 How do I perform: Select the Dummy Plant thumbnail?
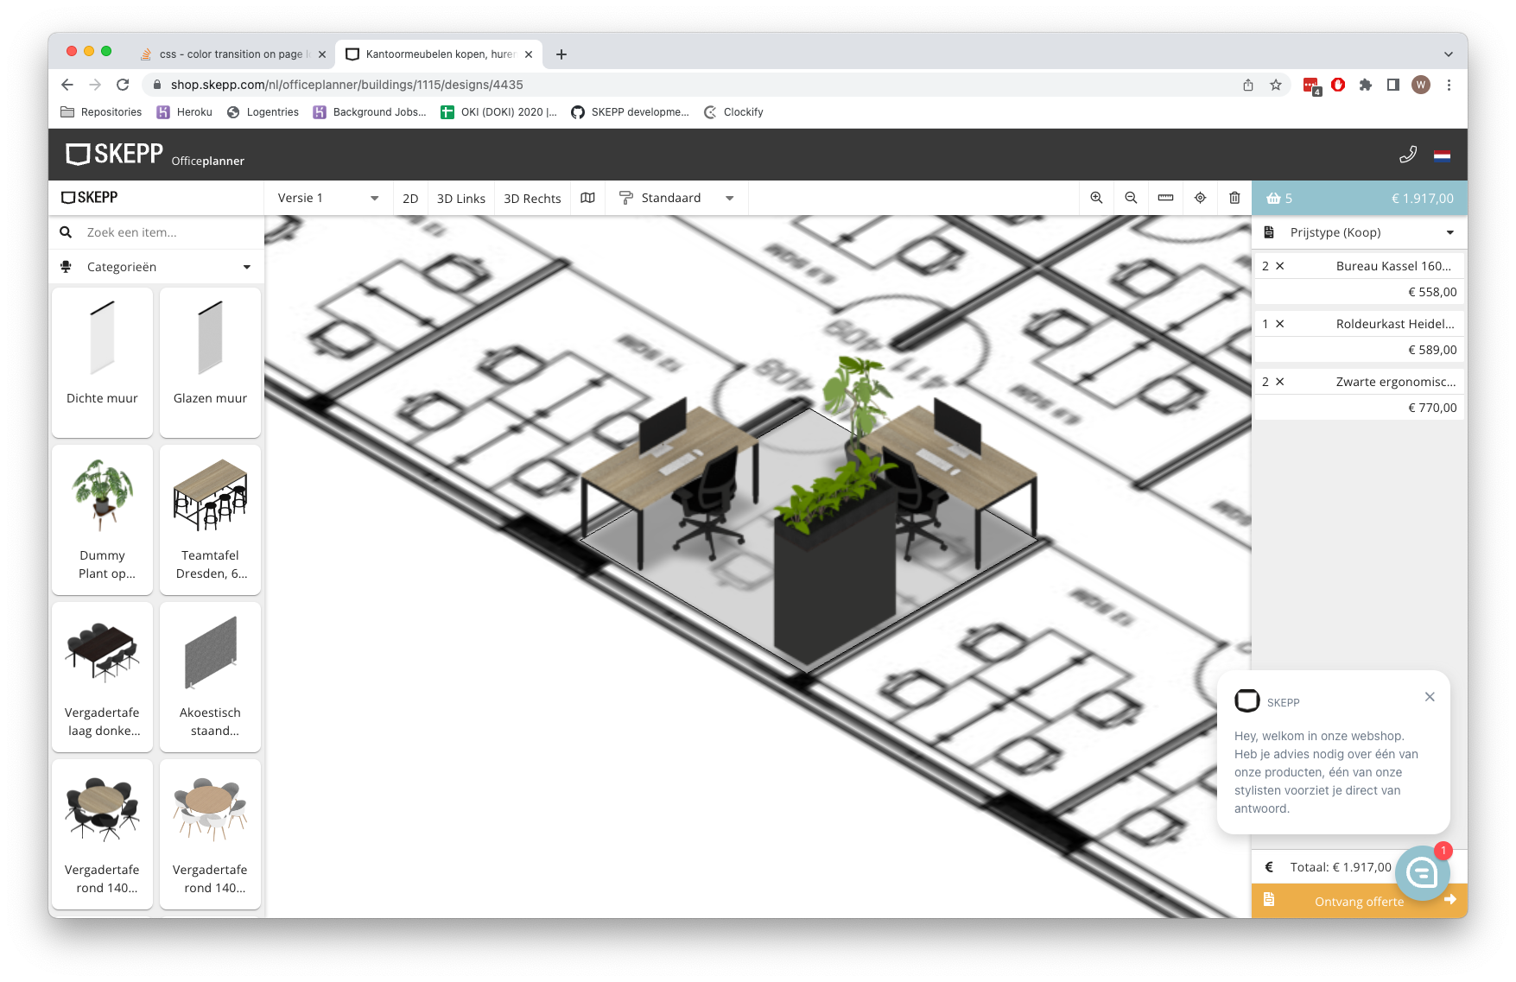[x=102, y=519]
